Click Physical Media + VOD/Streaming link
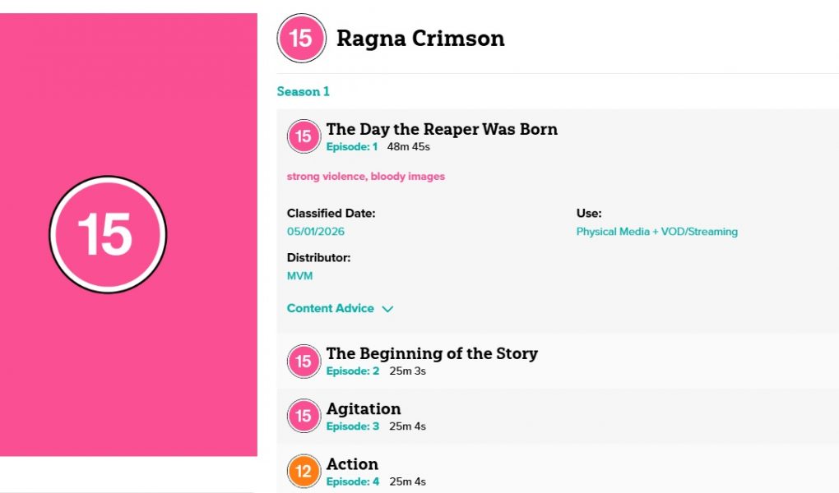Viewport: 839px width, 493px height. point(656,232)
